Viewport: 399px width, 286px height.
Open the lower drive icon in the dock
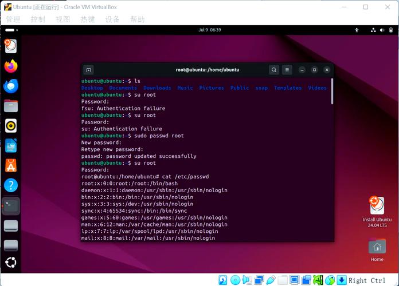[x=11, y=245]
